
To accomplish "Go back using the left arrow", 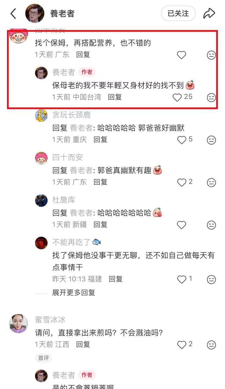I will tap(13, 13).
